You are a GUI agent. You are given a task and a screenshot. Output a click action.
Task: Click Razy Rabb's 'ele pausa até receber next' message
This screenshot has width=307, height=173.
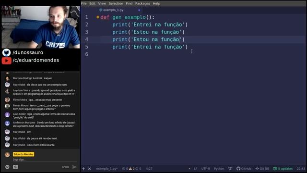42,138
